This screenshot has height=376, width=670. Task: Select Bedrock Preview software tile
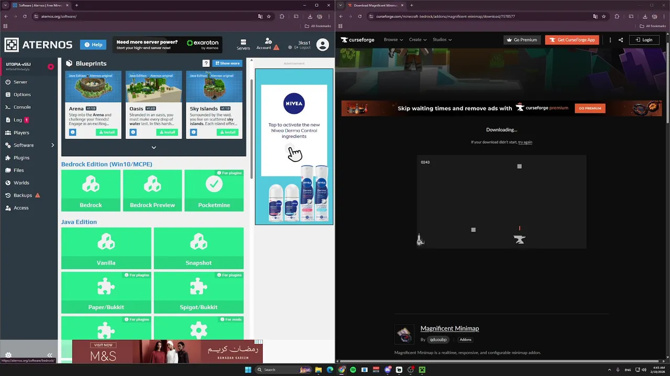pos(152,191)
